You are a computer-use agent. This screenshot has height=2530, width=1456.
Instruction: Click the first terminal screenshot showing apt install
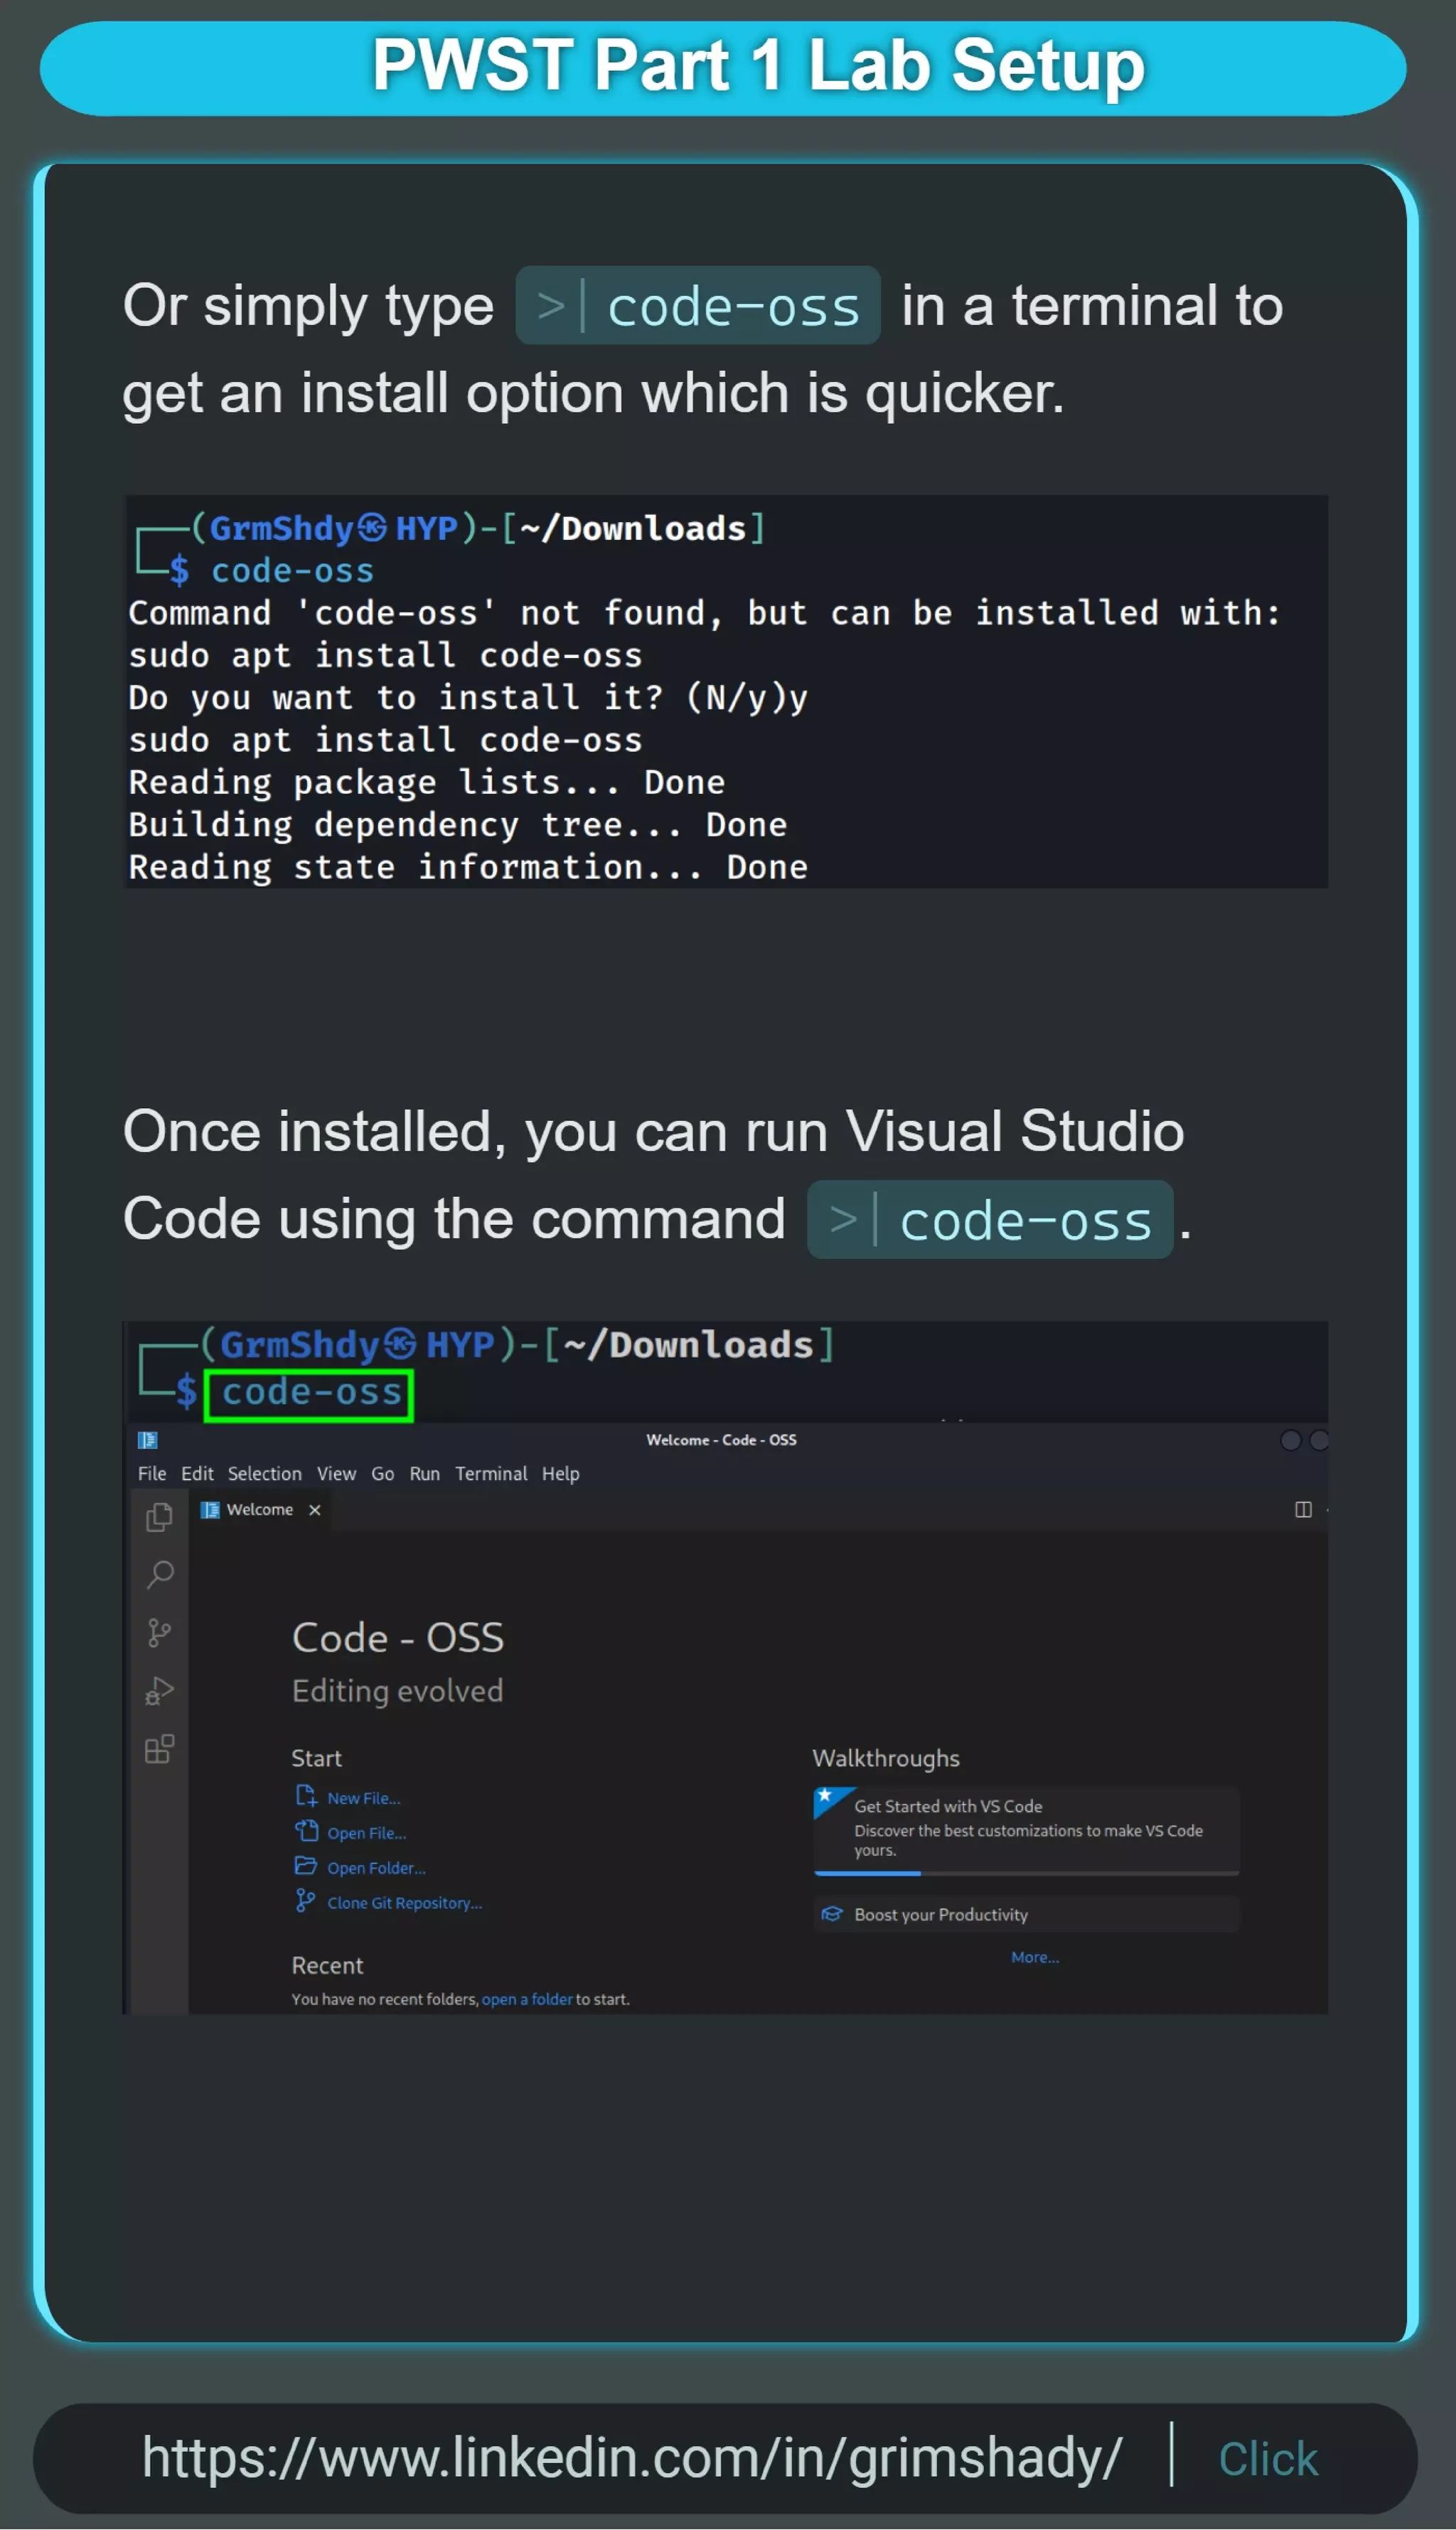pos(726,691)
